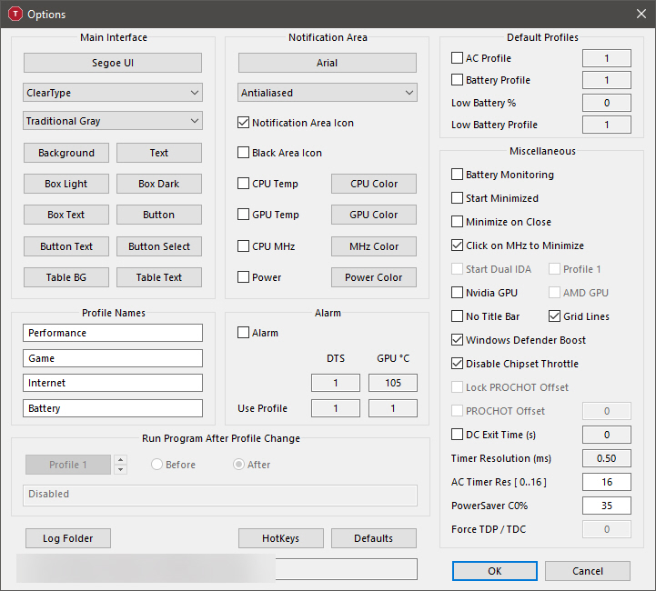Open the ClearType font smoothing dropdown
The height and width of the screenshot is (591, 656).
[x=113, y=93]
